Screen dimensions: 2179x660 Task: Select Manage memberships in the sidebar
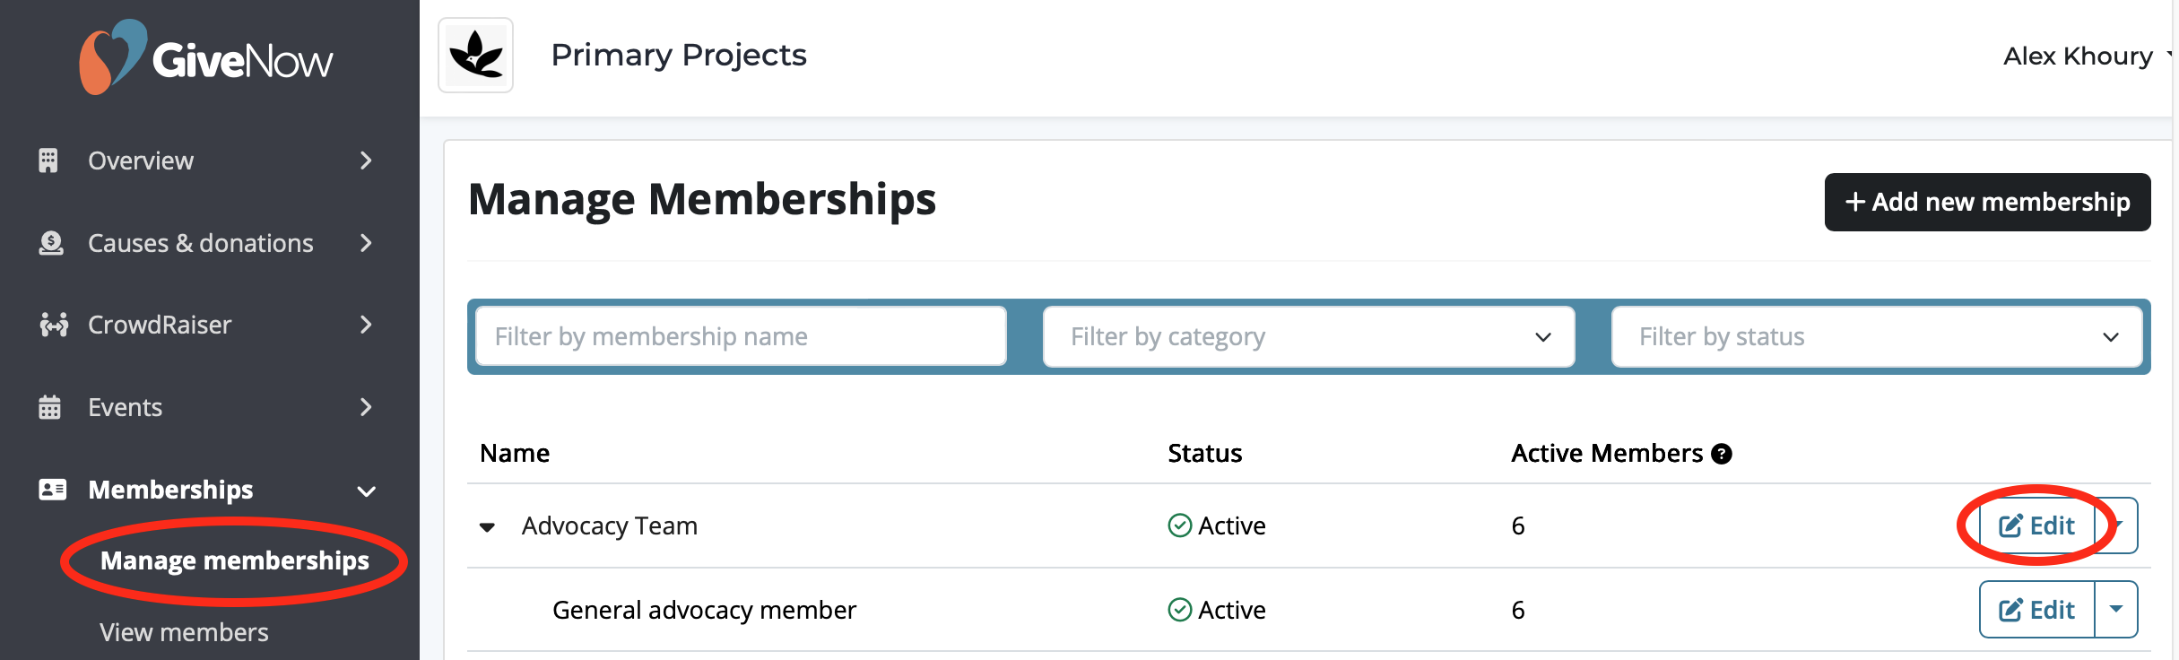coord(234,560)
